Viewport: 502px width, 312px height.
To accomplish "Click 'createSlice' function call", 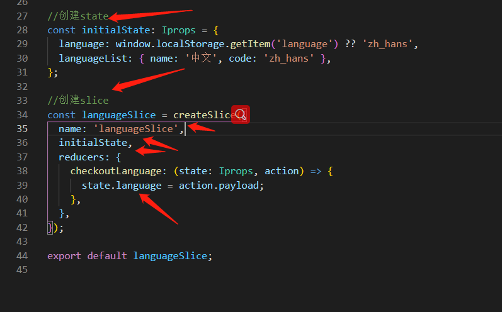I will pyautogui.click(x=204, y=114).
